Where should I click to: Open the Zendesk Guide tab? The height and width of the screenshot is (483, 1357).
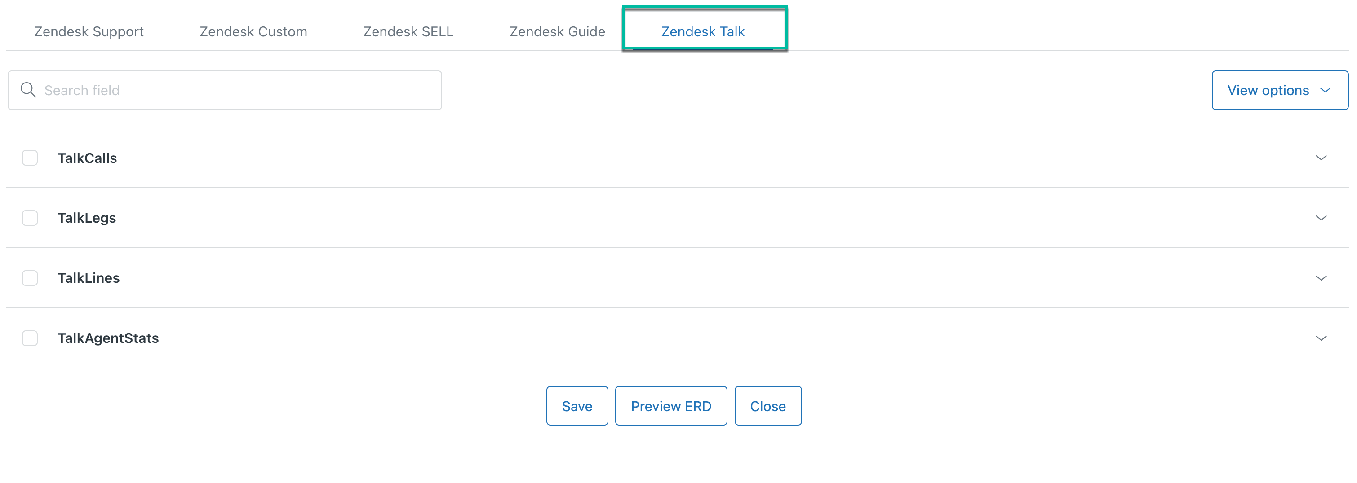[x=556, y=31]
